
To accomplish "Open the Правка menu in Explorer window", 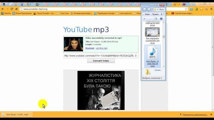I will pos(155,14).
